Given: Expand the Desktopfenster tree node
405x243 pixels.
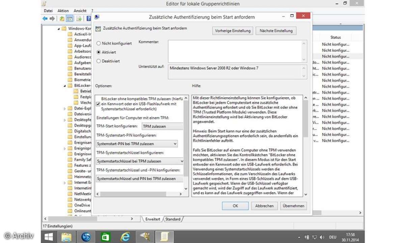Looking at the screenshot, I should point(65,120).
